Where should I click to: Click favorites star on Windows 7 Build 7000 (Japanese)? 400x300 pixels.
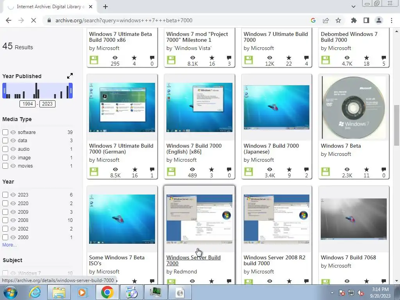289,170
